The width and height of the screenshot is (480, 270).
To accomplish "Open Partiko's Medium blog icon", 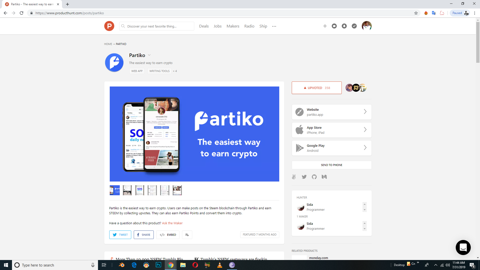I will tap(324, 177).
